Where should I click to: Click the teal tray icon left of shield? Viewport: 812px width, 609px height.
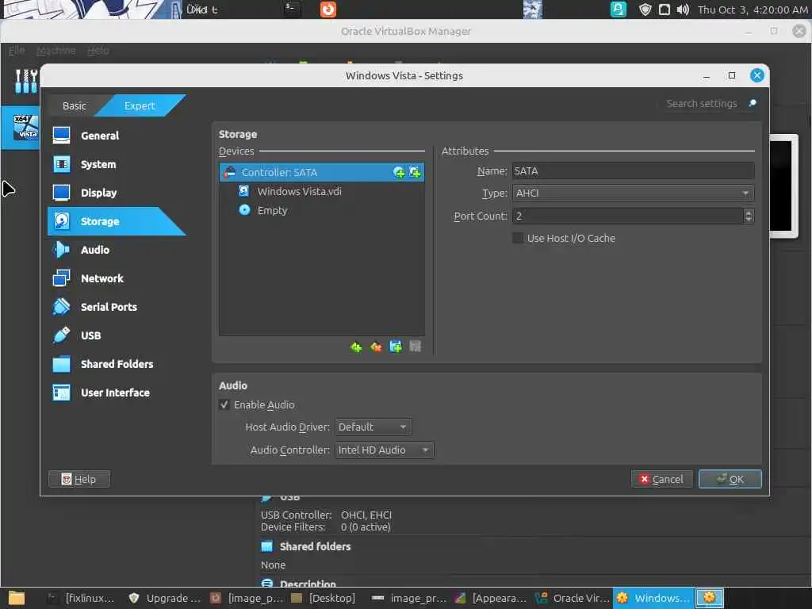(619, 10)
